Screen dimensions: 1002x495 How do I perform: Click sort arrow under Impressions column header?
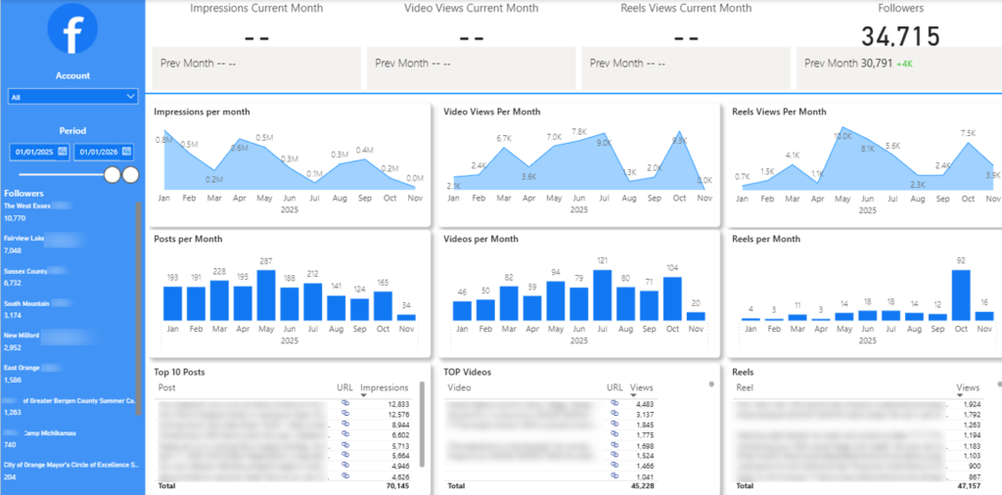364,395
